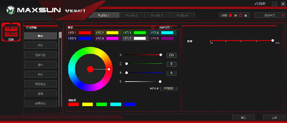The width and height of the screenshot is (287, 123).
Task: Click the 应用 apply button
Action: pyautogui.click(x=274, y=118)
